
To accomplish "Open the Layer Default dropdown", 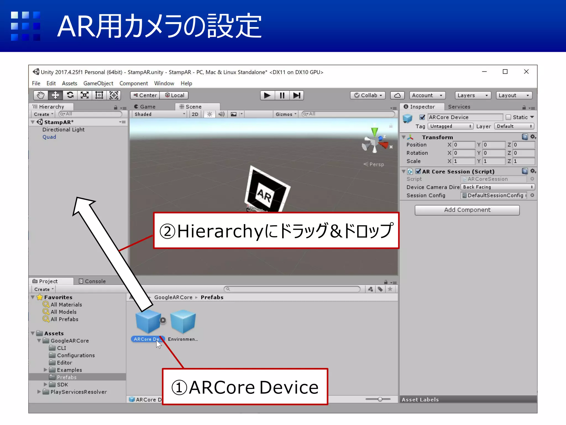I will click(x=514, y=126).
